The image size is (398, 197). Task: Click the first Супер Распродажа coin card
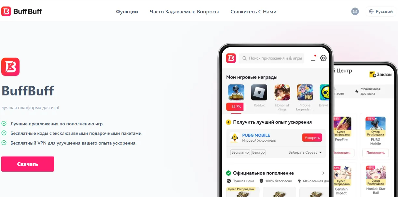pos(243,192)
